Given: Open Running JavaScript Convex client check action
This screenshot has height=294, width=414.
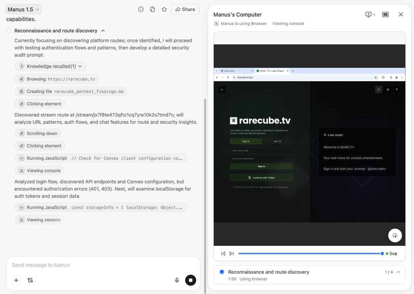Looking at the screenshot, I should [x=101, y=158].
